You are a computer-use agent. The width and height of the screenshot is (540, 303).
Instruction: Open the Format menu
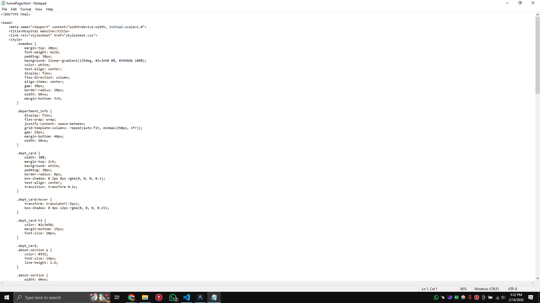pos(26,9)
